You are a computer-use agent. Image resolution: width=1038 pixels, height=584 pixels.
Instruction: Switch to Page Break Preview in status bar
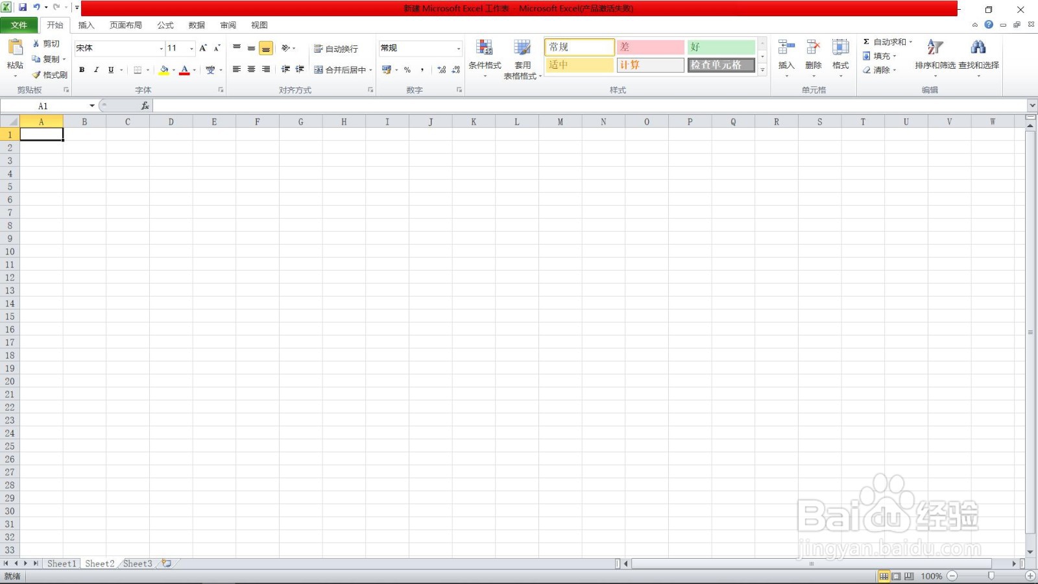coord(909,576)
